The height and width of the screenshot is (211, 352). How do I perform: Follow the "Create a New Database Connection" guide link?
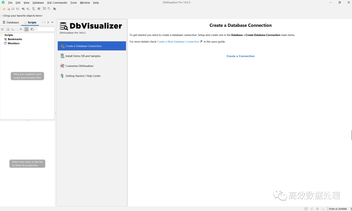click(x=178, y=41)
